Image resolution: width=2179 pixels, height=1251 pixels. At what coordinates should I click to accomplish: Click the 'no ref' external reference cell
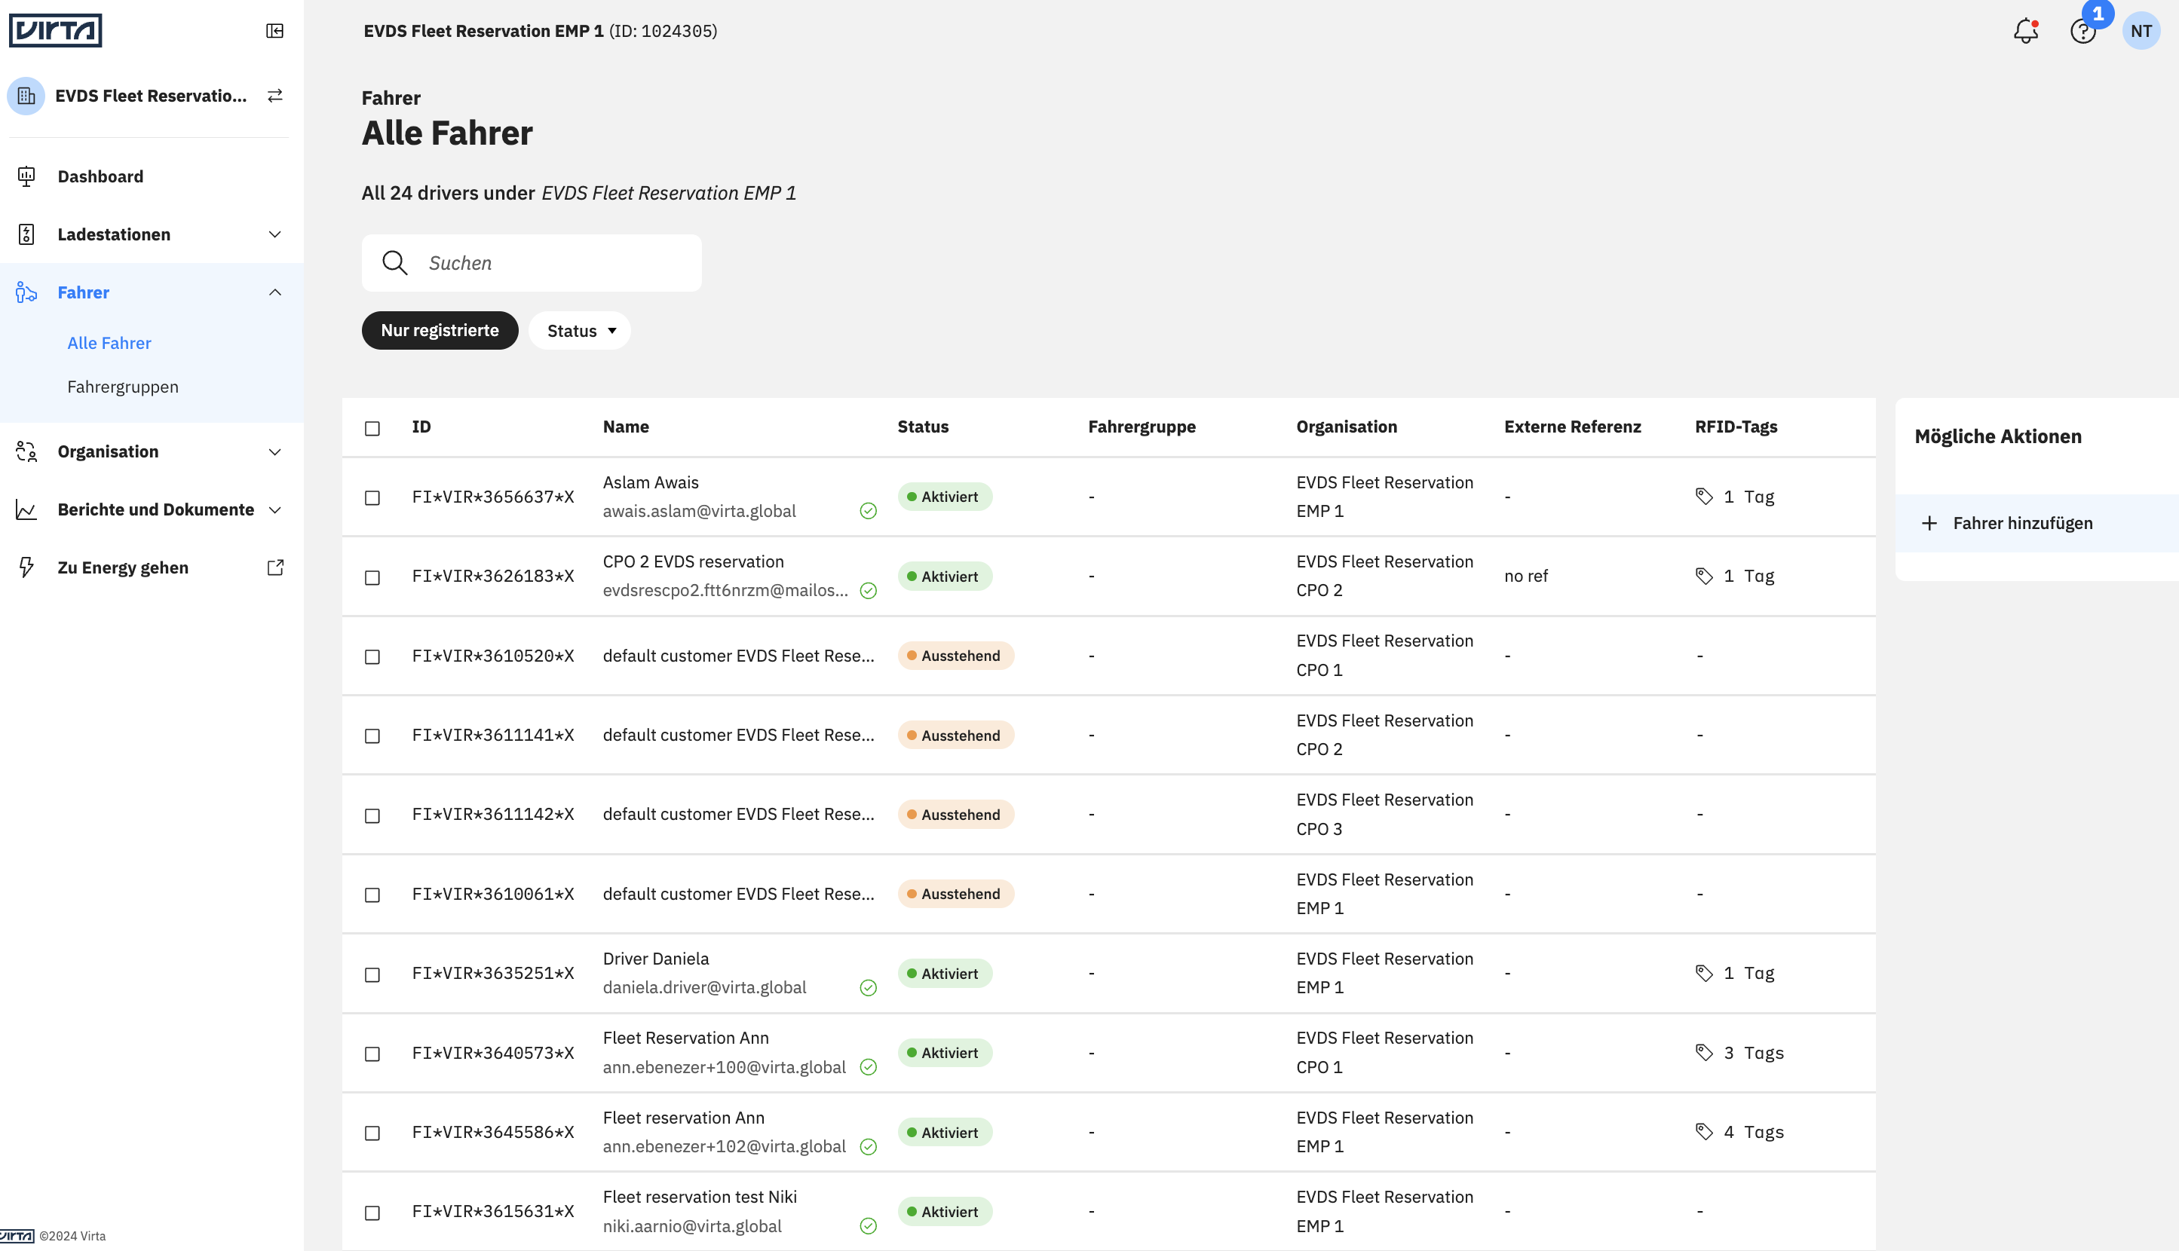point(1526,576)
